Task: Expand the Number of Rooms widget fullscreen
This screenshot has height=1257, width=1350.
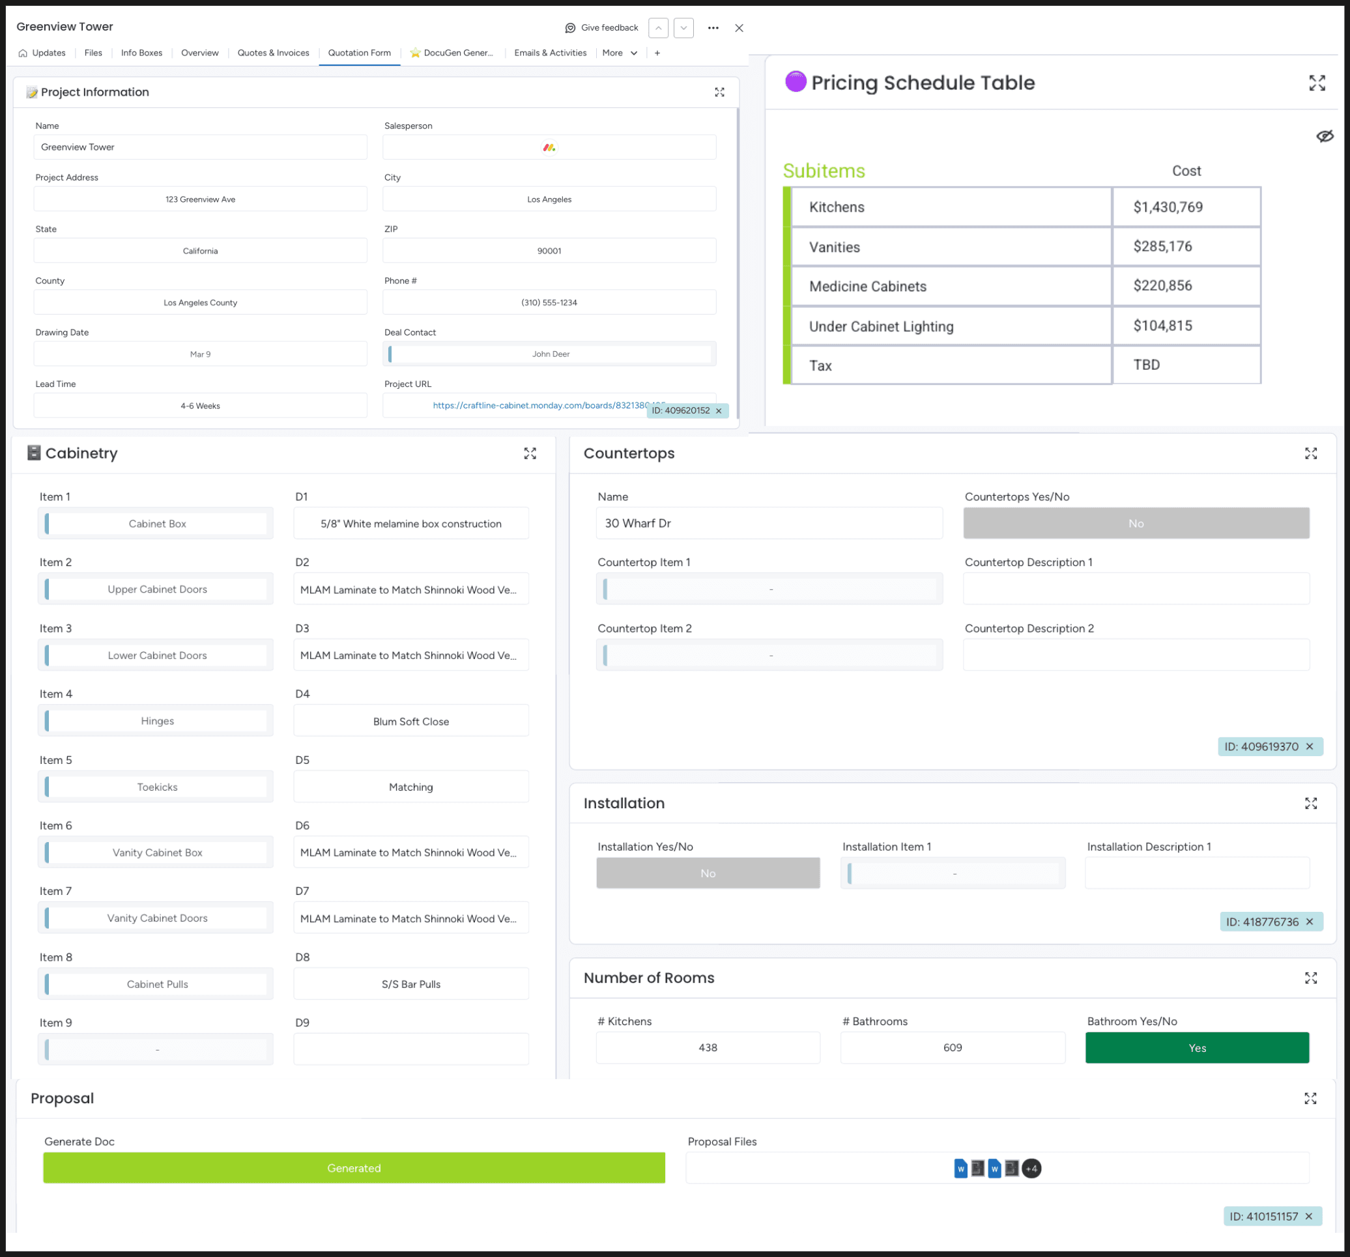Action: 1311,978
